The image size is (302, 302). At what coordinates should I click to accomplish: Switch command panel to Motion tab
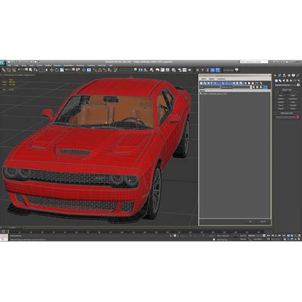(289, 75)
